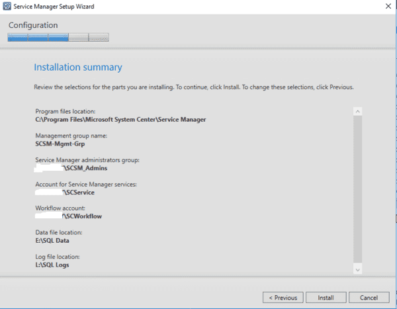The width and height of the screenshot is (397, 309).
Task: Click the Install button
Action: [x=326, y=297]
